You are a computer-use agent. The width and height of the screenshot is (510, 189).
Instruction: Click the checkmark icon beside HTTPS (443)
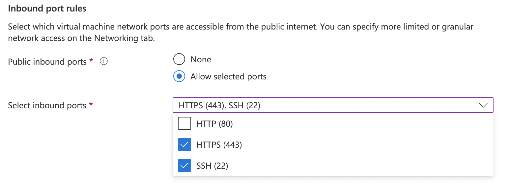(x=184, y=144)
